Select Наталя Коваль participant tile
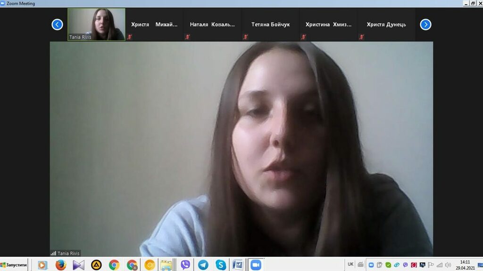 [x=212, y=24]
